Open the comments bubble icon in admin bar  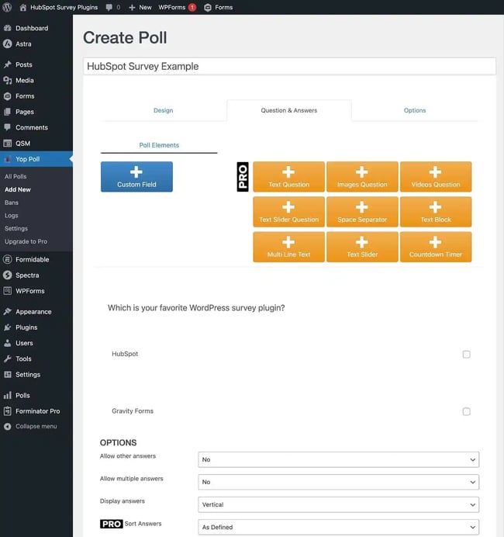coord(109,7)
